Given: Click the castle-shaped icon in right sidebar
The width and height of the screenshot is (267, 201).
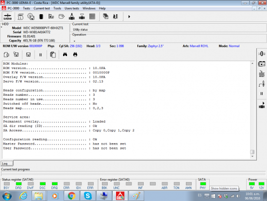Looking at the screenshot, I should [x=262, y=74].
